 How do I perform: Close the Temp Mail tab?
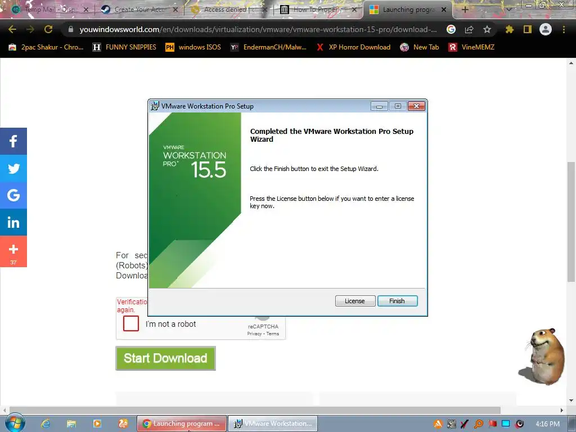(86, 10)
